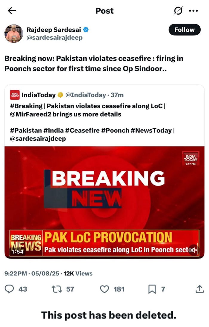Open the reply composer for this post
The height and width of the screenshot is (327, 209).
[x=10, y=289]
